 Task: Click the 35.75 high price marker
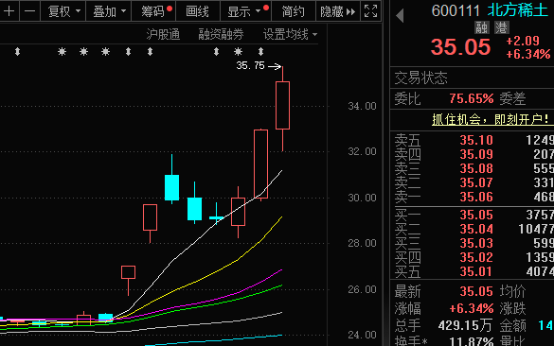point(251,65)
